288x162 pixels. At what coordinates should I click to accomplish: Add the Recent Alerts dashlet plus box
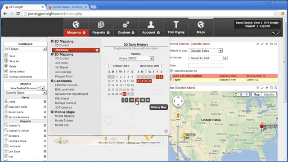[45, 112]
